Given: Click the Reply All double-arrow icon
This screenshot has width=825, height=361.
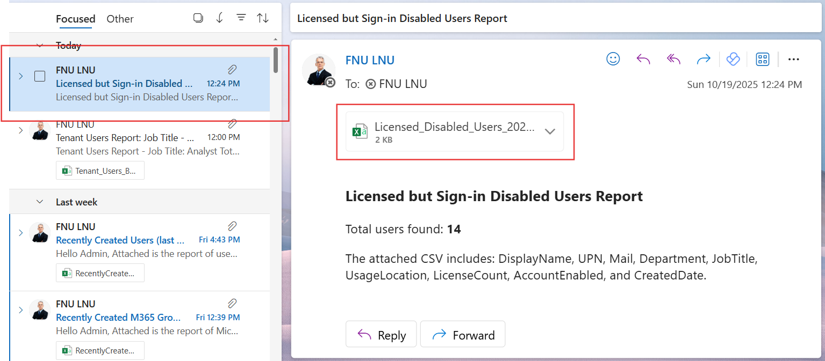Looking at the screenshot, I should [673, 59].
